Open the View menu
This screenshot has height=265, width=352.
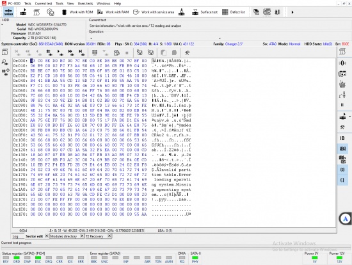(70, 3)
